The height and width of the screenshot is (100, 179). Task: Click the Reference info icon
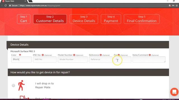point(101,55)
